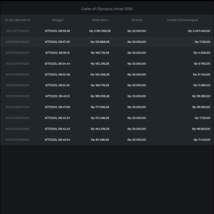Click the balance Rp 153.868,28
This screenshot has width=214, height=214.
coord(100,42)
